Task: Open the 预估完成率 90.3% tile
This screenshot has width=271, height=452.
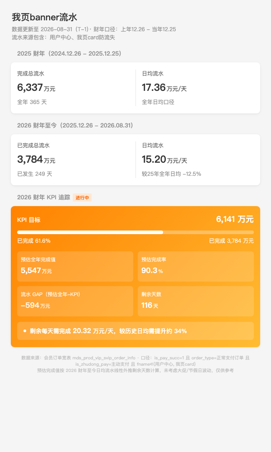Action: [x=196, y=266]
